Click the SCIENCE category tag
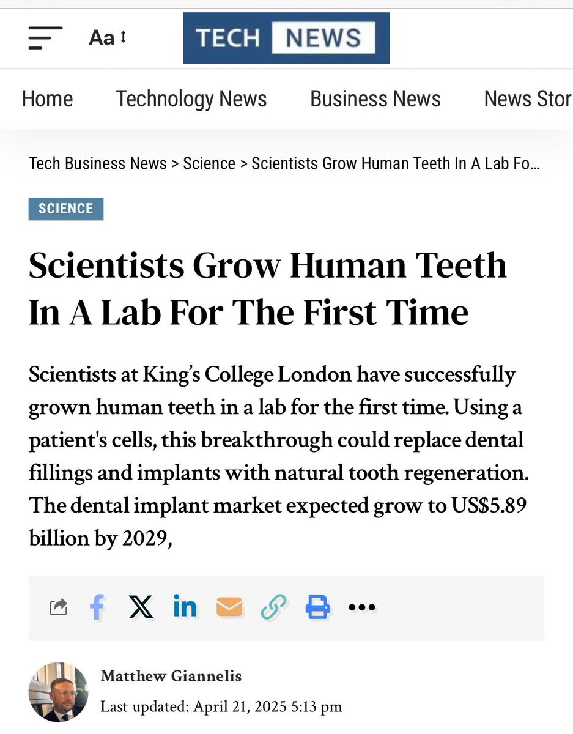The width and height of the screenshot is (573, 734). [66, 209]
